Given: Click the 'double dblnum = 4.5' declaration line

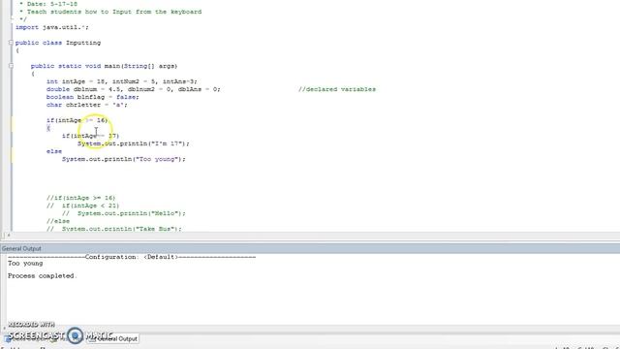Looking at the screenshot, I should click(x=134, y=89).
